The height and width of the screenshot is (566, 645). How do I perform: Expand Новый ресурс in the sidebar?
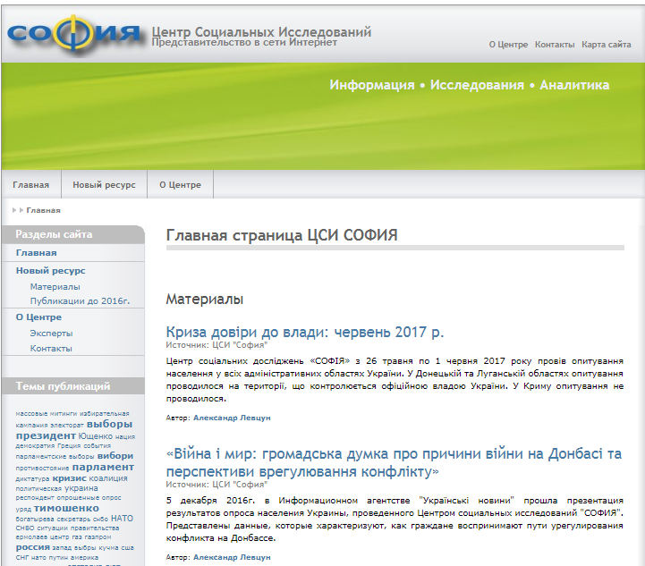[x=50, y=270]
